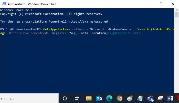The width and height of the screenshot is (179, 103).
Task: Click the -allusers parameter text
Action: tap(80, 29)
